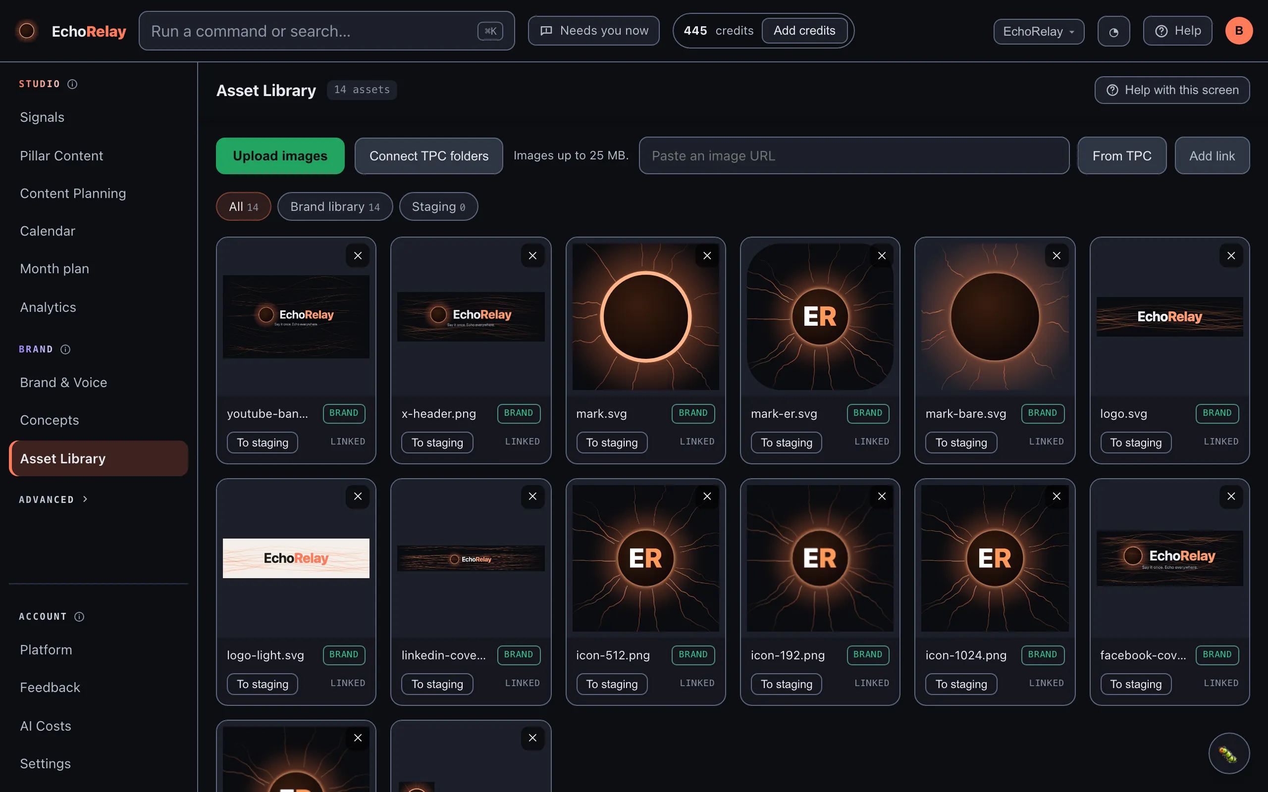The image size is (1268, 792).
Task: Remove logo-light.svg asset with its X icon
Action: 358,496
